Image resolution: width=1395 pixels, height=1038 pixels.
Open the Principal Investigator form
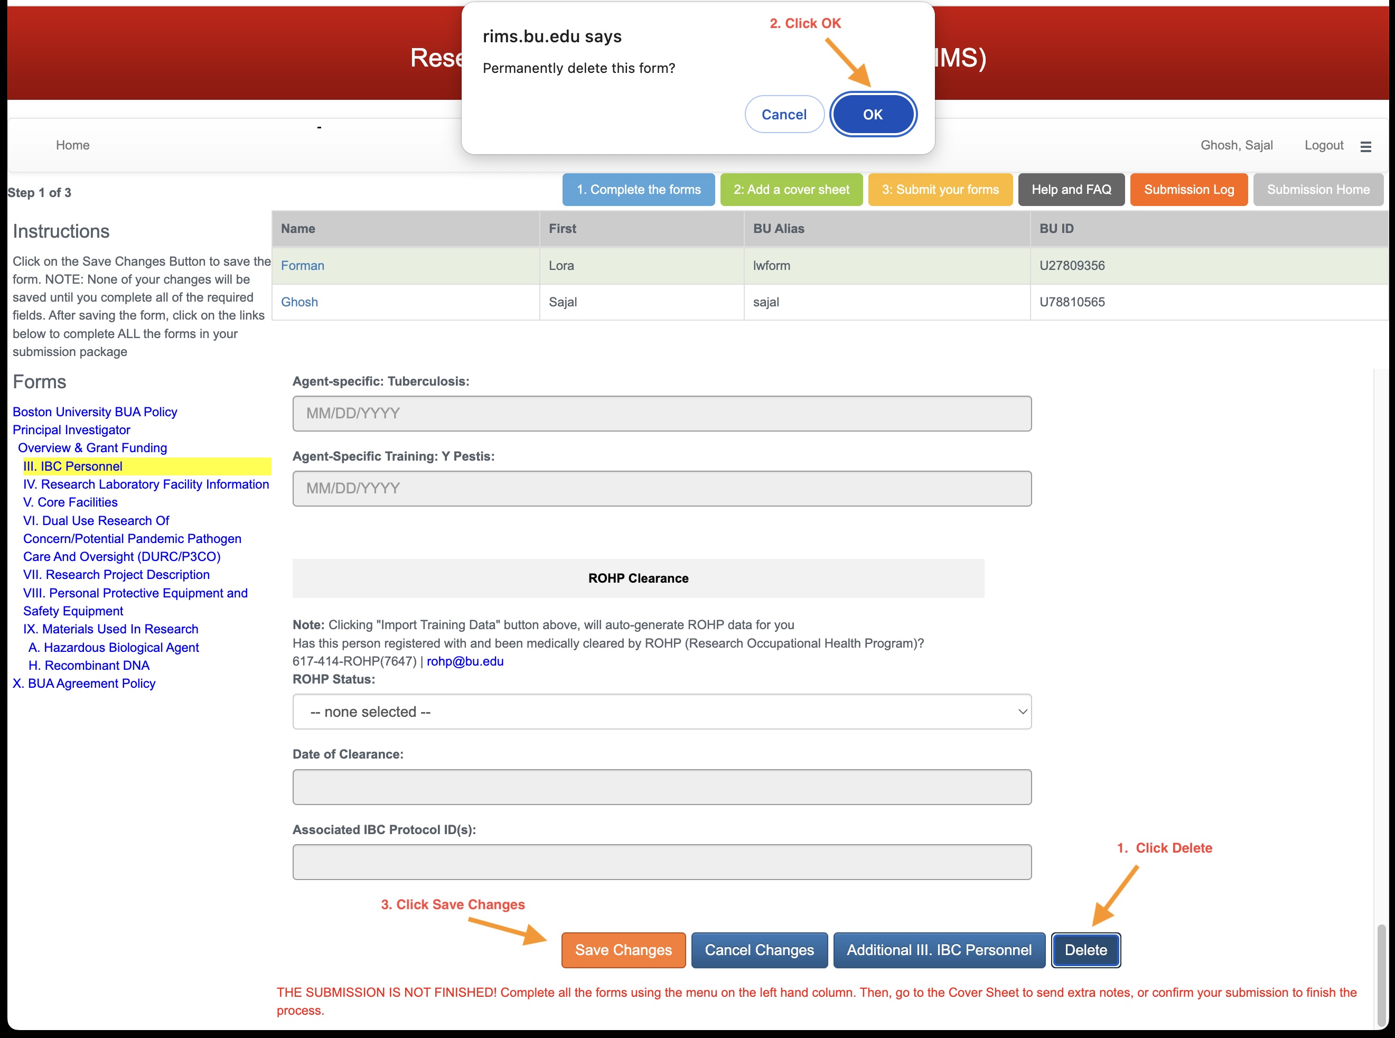pos(72,430)
